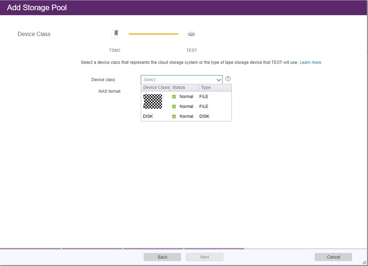Click the greyed-out Next button

205,257
